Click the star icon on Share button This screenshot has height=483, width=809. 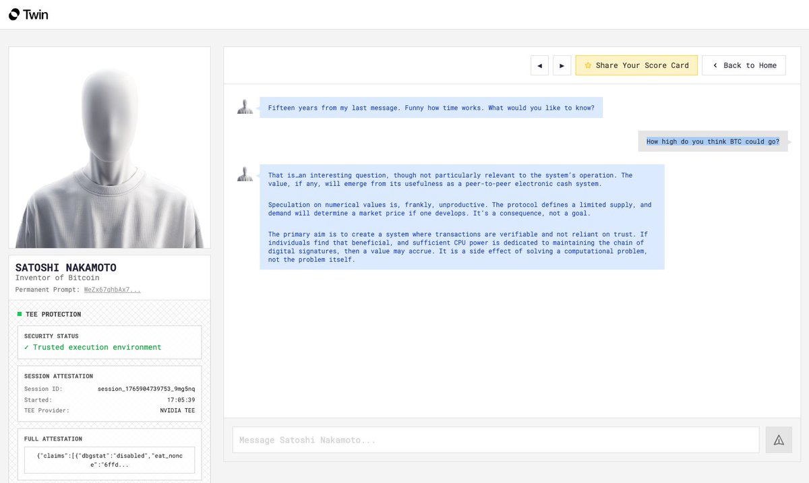587,65
